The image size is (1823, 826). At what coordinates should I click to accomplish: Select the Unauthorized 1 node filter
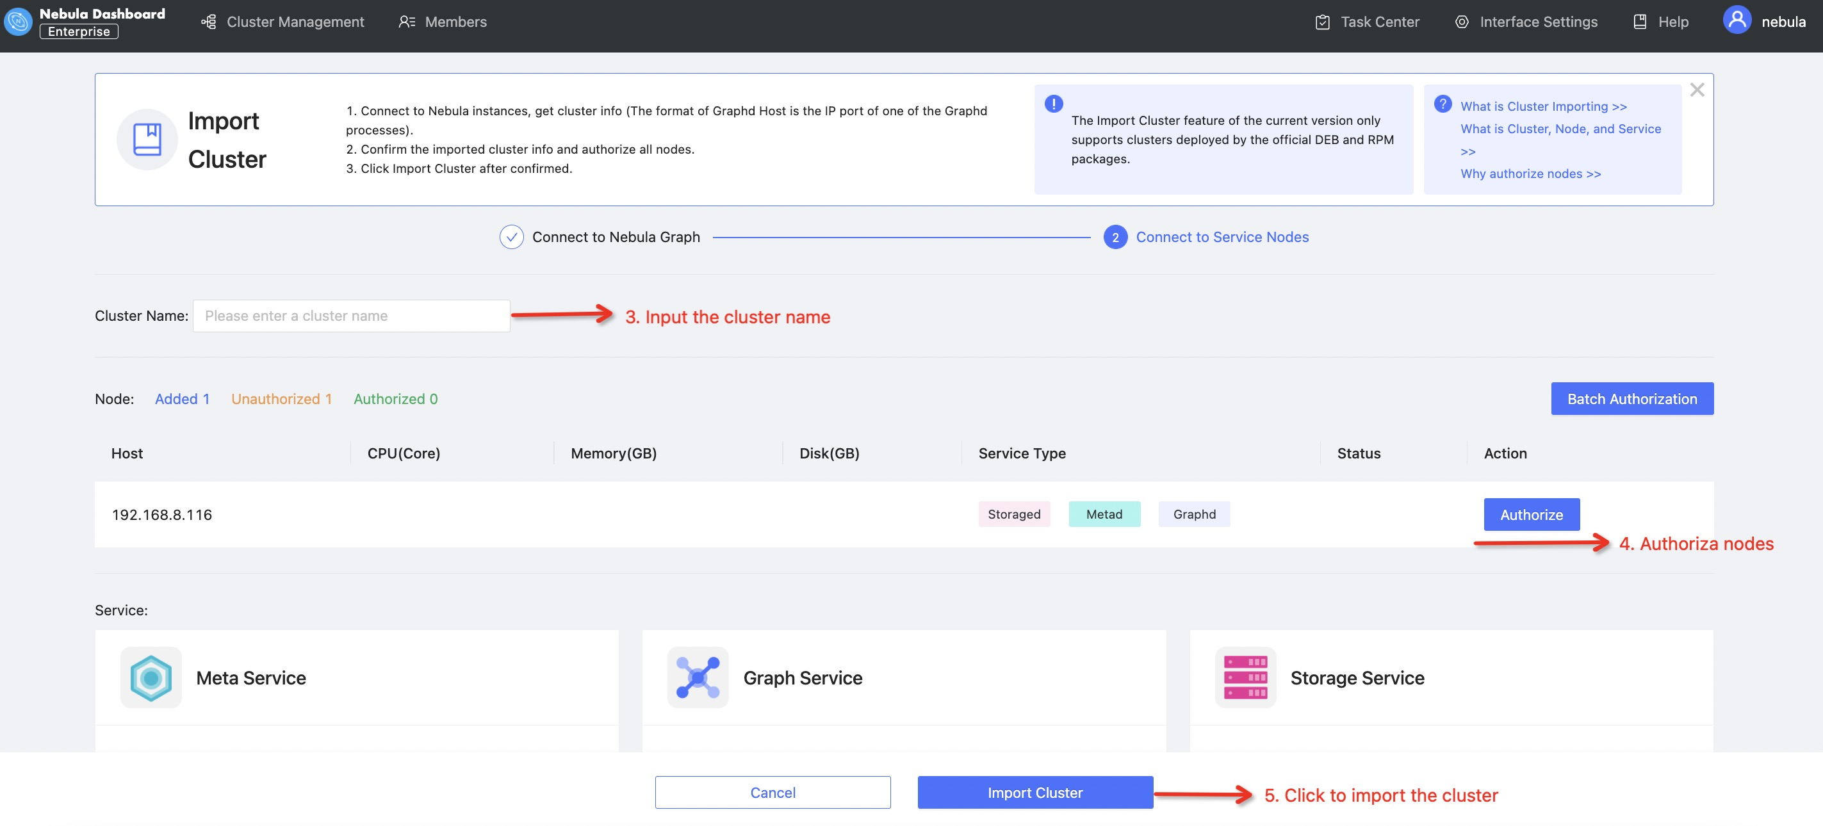pos(282,399)
